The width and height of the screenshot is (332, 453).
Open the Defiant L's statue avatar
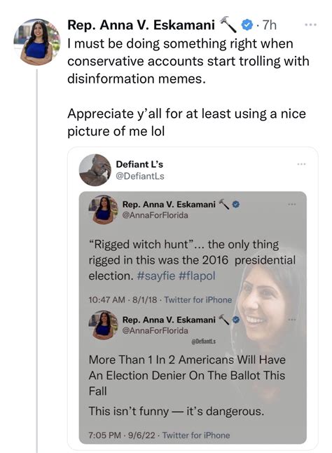coord(95,170)
